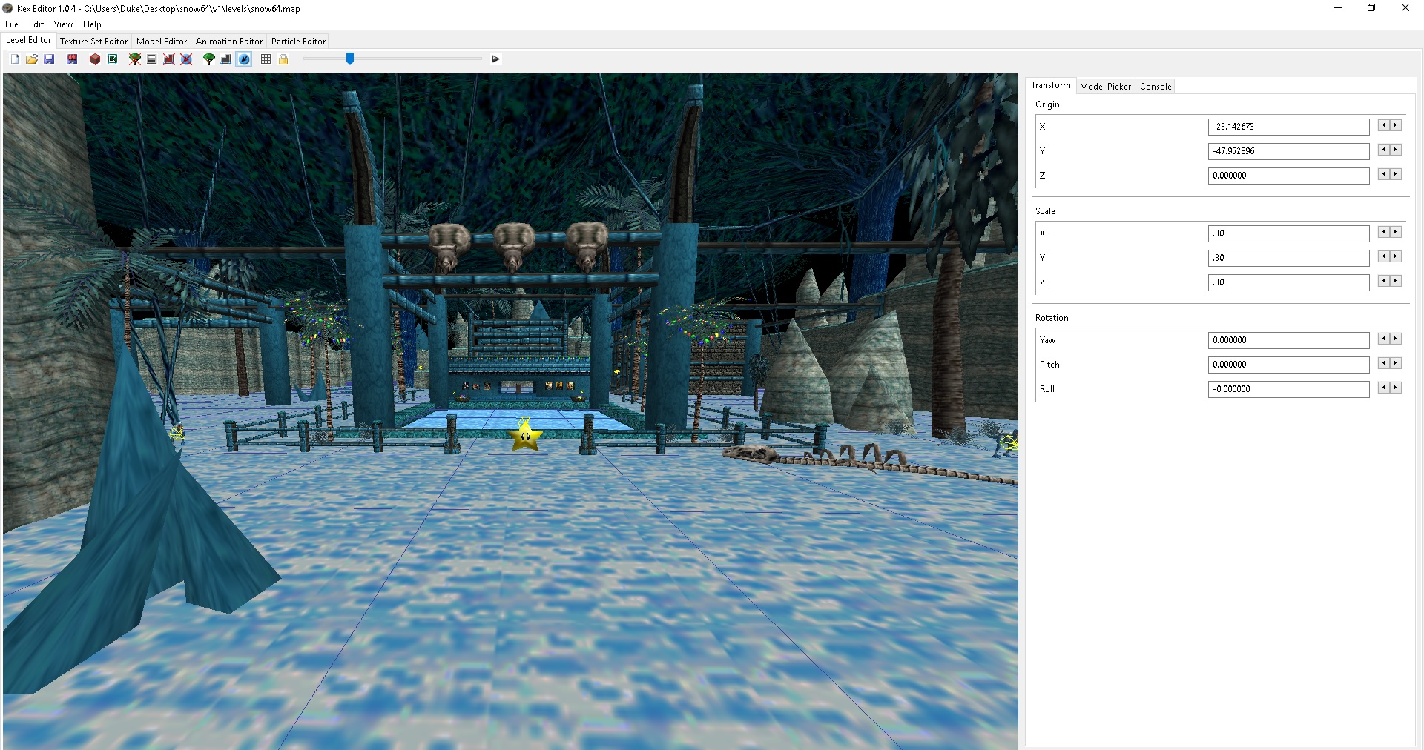Increase Yaw rotation with right stepper arrow
The image size is (1424, 750).
pos(1396,339)
